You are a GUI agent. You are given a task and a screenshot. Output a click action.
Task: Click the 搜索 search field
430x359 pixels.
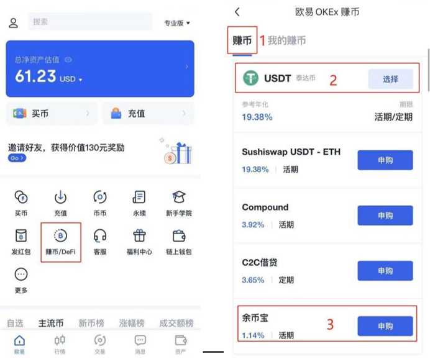point(90,22)
